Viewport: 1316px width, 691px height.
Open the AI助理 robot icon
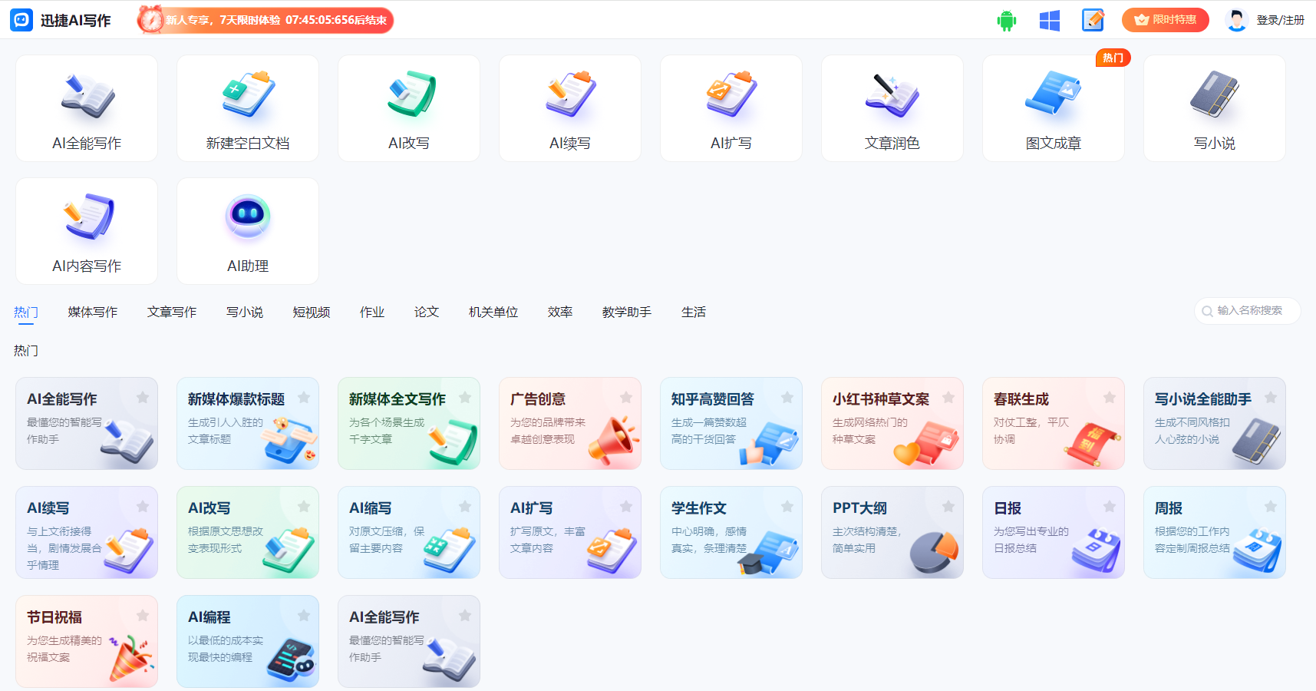tap(248, 231)
